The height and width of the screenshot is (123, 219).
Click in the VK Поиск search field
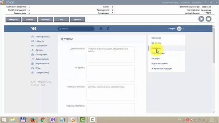coord(76,29)
